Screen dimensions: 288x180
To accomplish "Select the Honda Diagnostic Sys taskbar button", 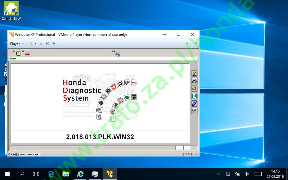I will (28, 154).
